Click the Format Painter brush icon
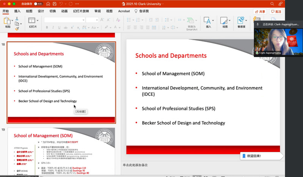303x177 pixels. (x=17, y=28)
